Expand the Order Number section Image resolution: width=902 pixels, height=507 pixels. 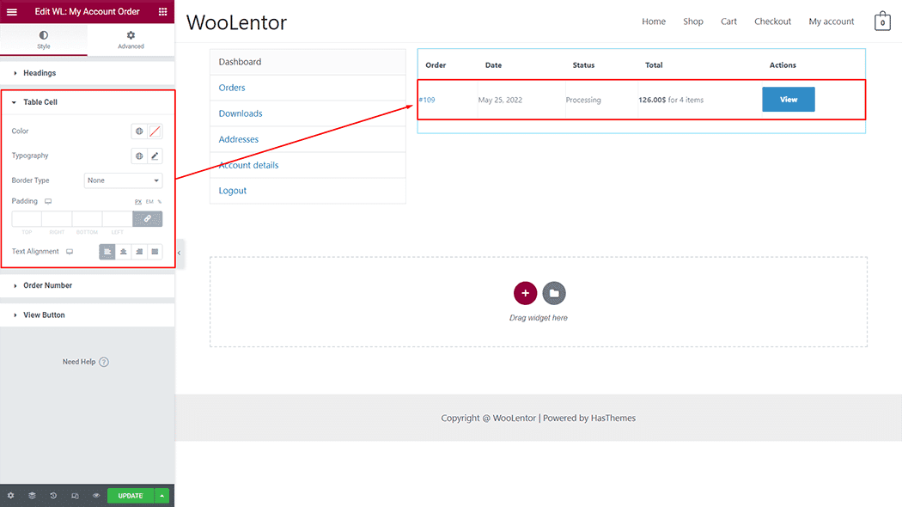(x=47, y=285)
